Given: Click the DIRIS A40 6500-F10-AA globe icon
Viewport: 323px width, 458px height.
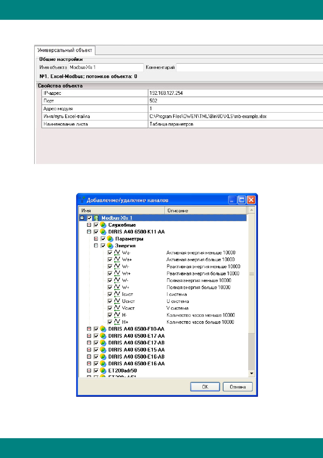Looking at the screenshot, I should click(x=103, y=329).
